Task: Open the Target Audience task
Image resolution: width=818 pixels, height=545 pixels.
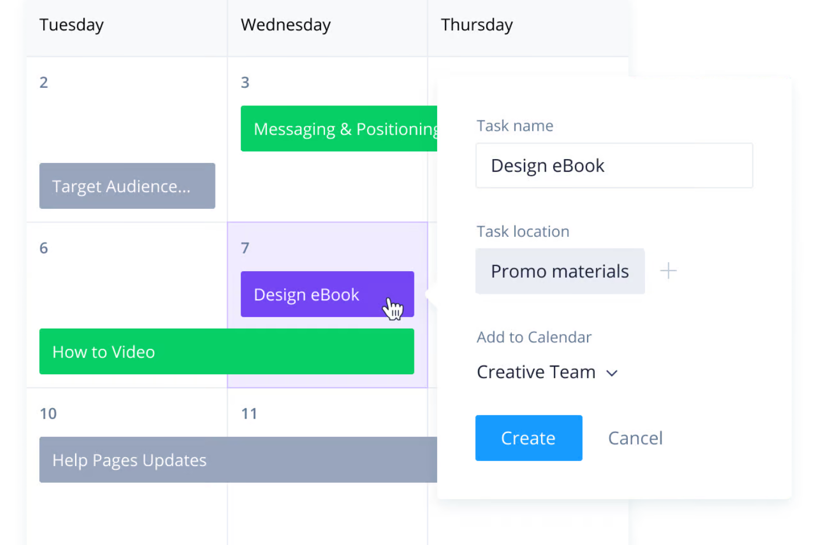Action: click(x=127, y=186)
